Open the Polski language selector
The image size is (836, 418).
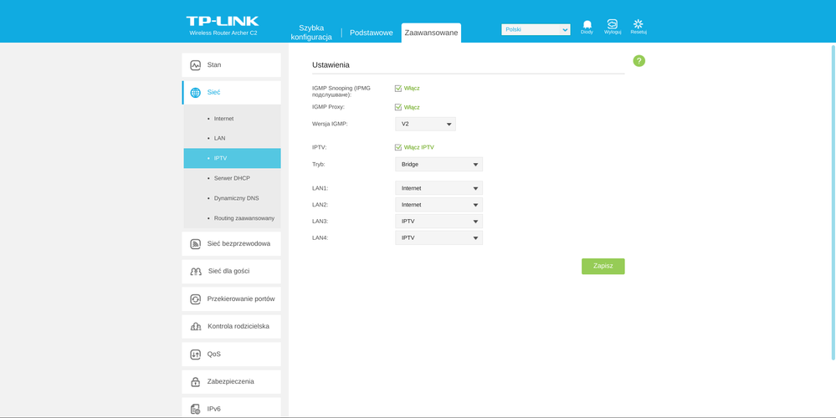point(536,29)
